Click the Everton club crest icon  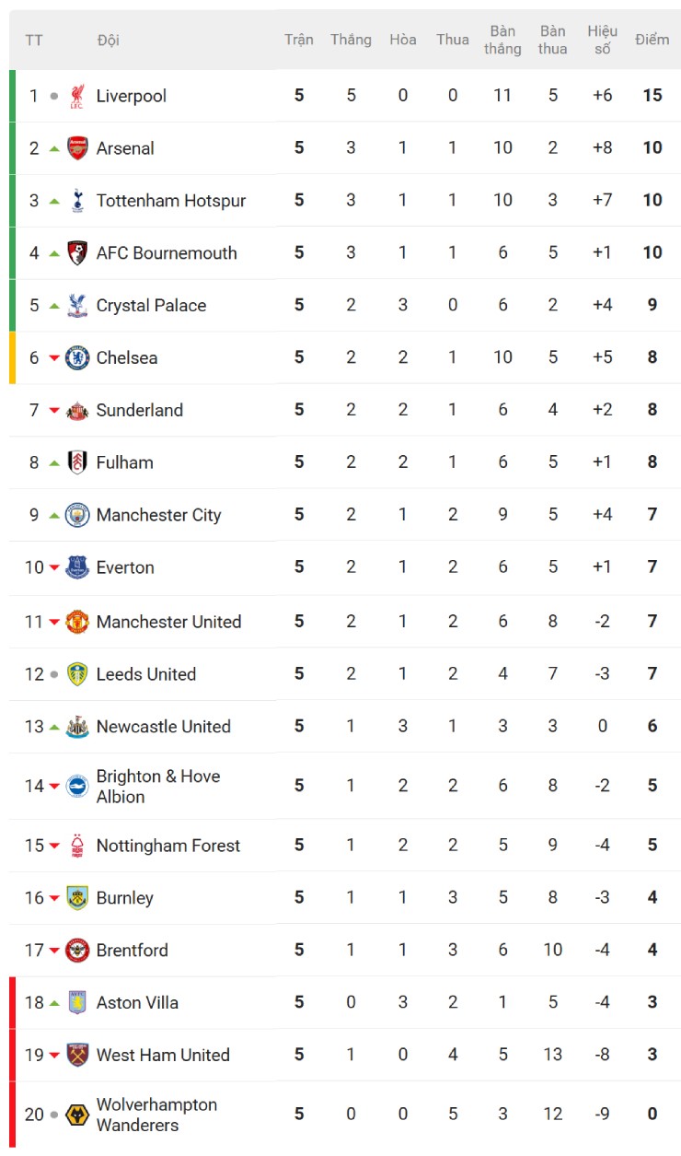77,567
